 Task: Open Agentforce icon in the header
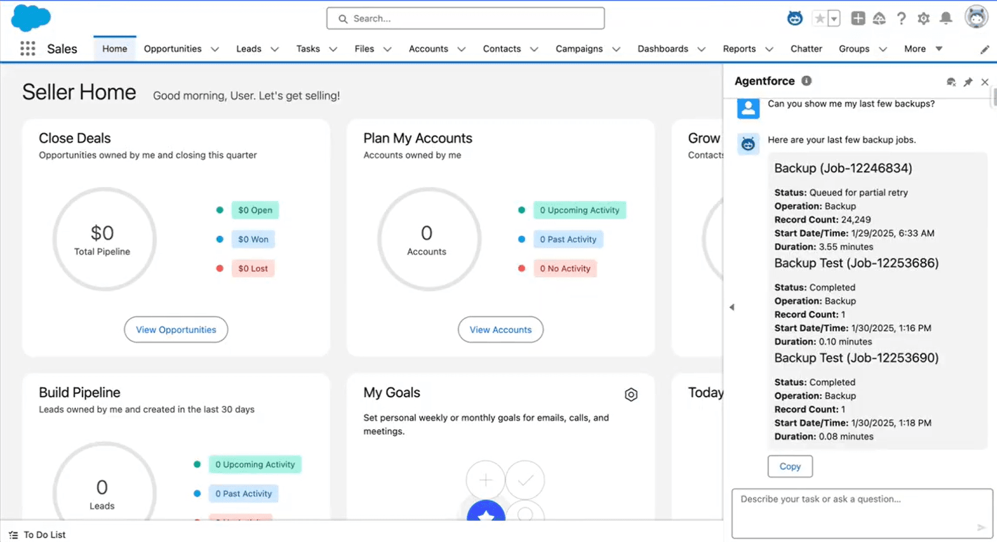point(795,19)
